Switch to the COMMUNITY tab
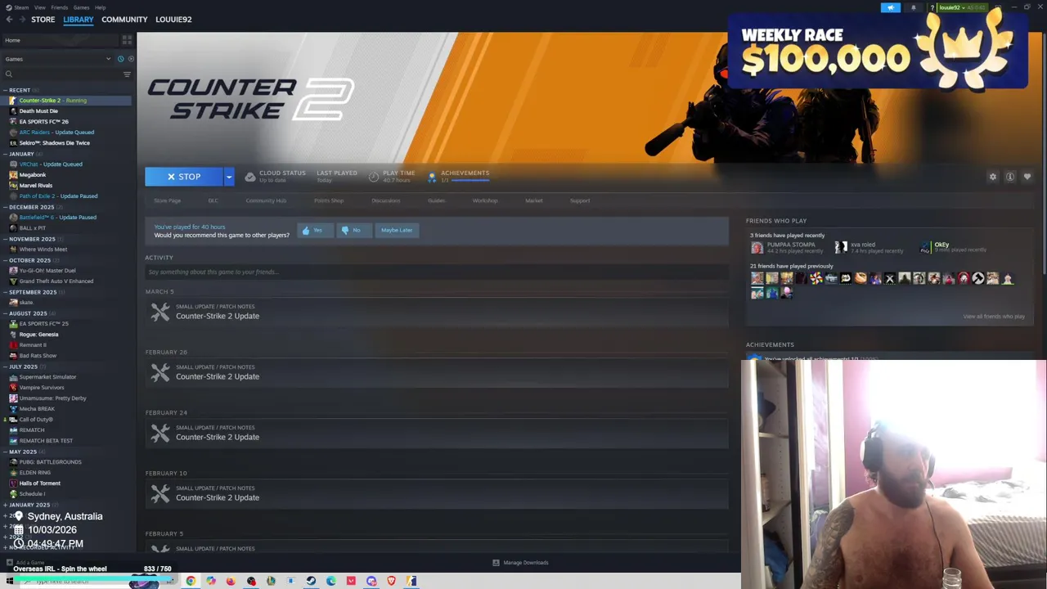Image resolution: width=1047 pixels, height=589 pixels. 124,20
